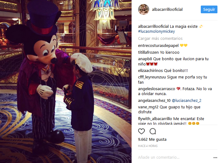Click the @luciasanchez_2 mention
Image resolution: width=219 pixels, height=163 pixels.
coord(187,101)
